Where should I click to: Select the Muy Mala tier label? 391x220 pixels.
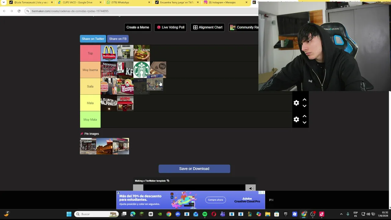pyautogui.click(x=90, y=119)
